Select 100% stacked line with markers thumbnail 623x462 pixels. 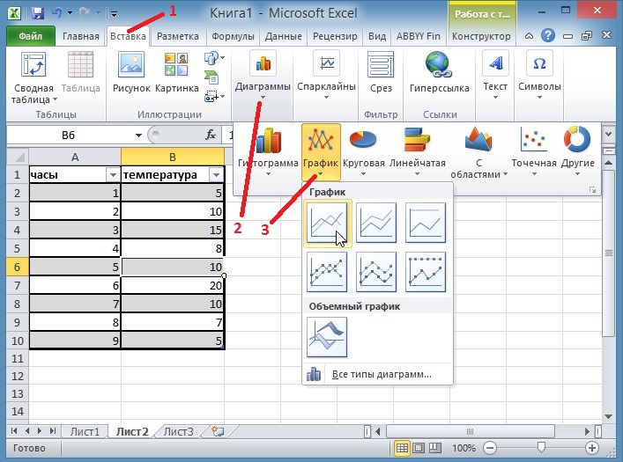(426, 272)
